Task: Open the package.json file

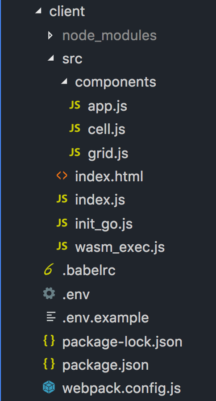Action: click(105, 365)
